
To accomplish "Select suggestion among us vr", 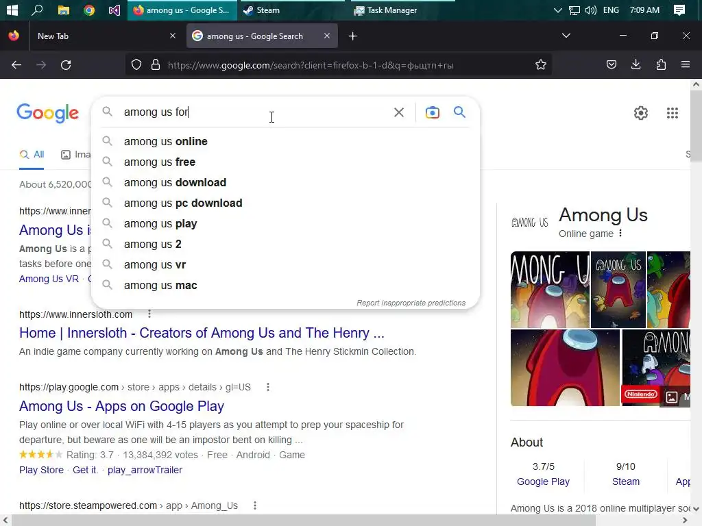I will pos(285,265).
